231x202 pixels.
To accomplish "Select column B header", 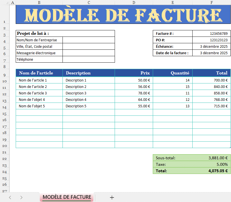I will (x=39, y=2).
